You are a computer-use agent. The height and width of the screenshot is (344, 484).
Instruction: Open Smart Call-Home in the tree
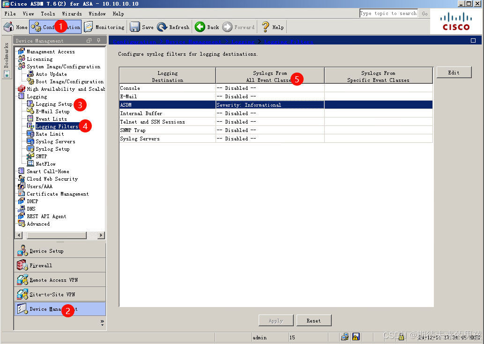(48, 171)
